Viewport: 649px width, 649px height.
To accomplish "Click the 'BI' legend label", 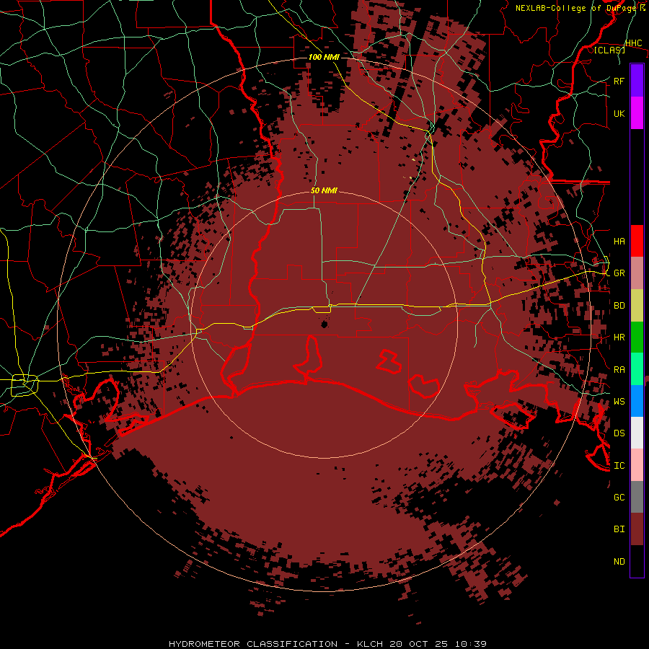I will (619, 529).
